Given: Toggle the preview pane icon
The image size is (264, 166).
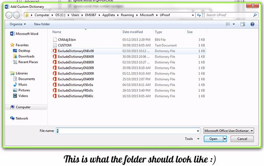Looking at the screenshot, I should click(242, 24).
